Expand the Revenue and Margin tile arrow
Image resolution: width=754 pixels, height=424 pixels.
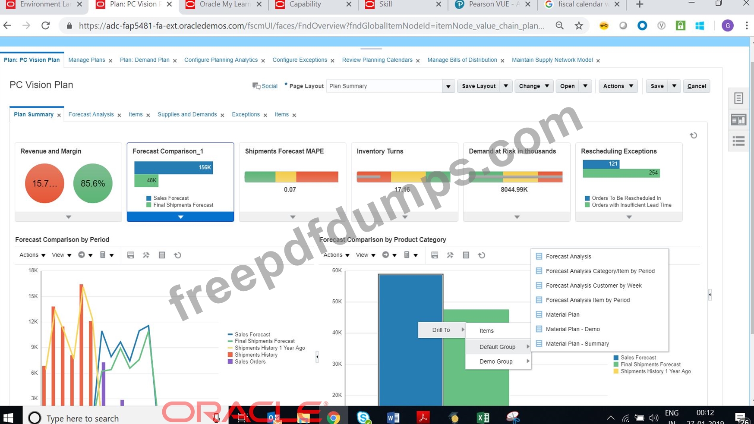(x=68, y=217)
